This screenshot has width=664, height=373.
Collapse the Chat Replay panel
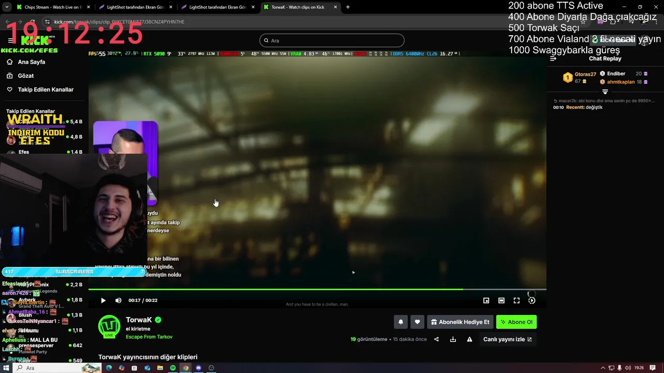tap(553, 59)
